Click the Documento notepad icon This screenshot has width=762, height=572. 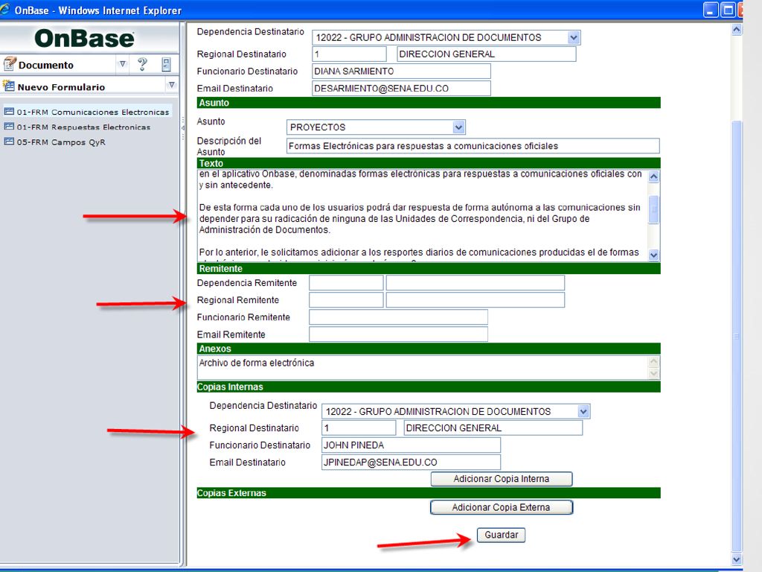point(10,64)
